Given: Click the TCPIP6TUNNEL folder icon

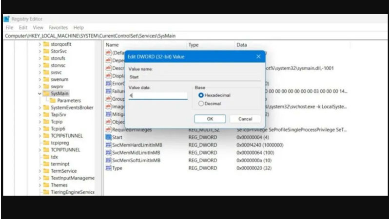Looking at the screenshot, I should click(x=46, y=136).
